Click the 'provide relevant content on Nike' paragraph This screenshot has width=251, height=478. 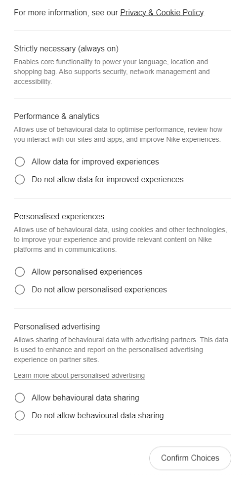coord(121,239)
